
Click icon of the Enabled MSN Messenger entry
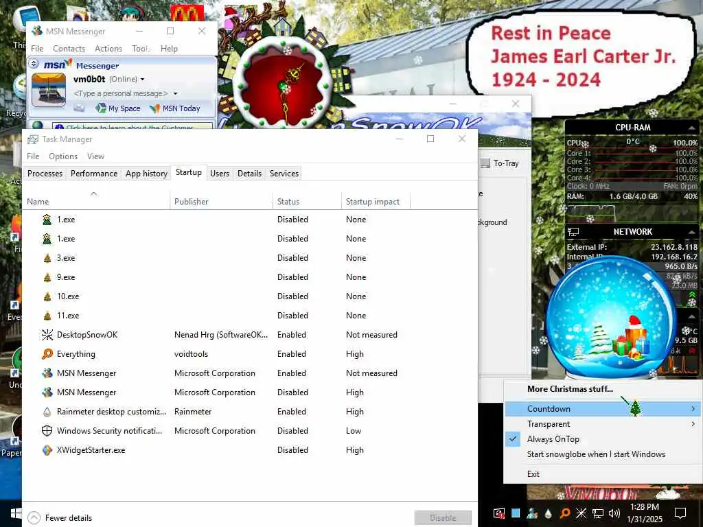(x=47, y=373)
